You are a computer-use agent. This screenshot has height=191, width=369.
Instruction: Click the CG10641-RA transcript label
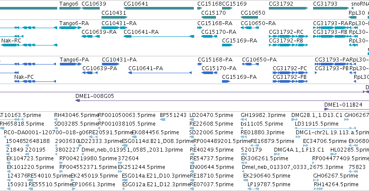(x=141, y=32)
